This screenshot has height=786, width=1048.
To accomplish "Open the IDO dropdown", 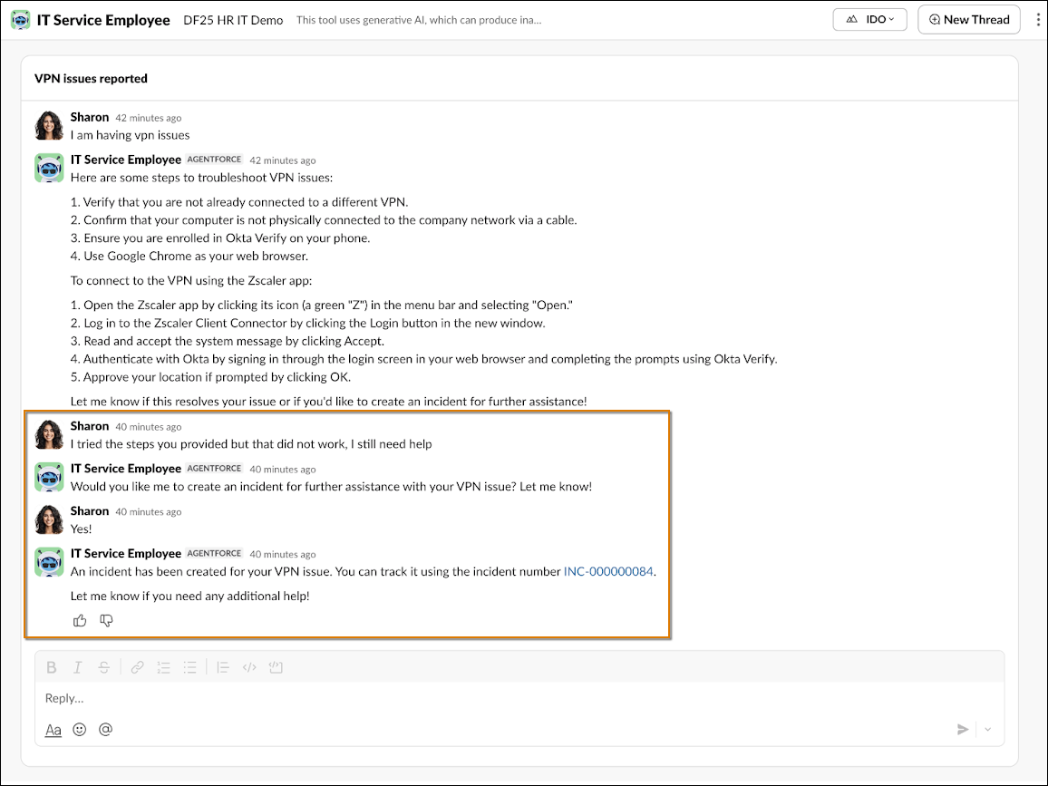I will (x=869, y=19).
